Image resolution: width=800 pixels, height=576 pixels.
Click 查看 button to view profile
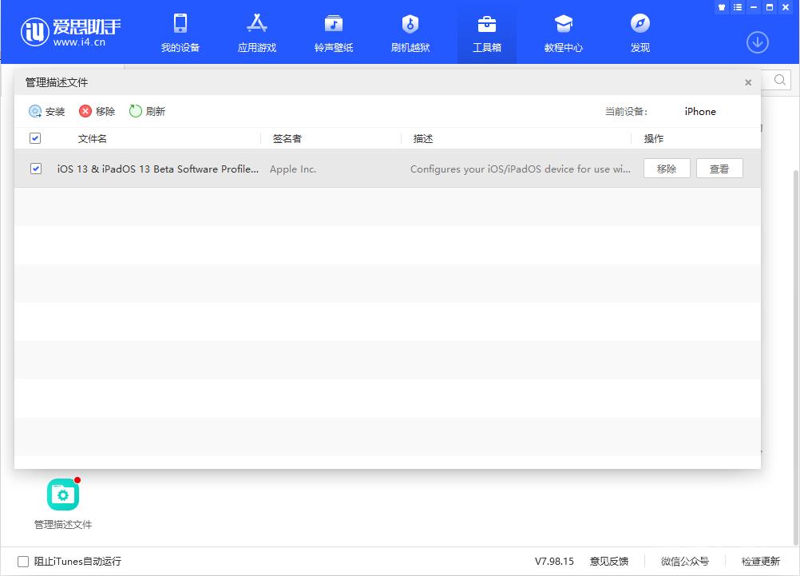719,169
